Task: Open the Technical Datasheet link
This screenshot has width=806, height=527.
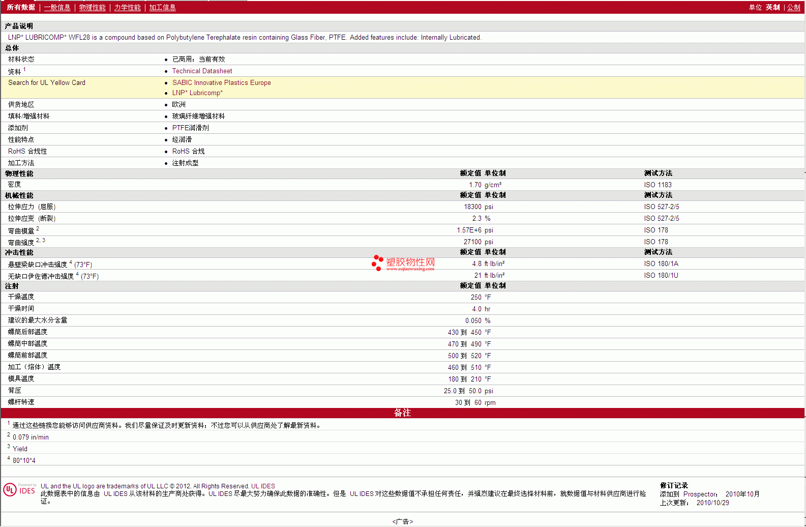Action: point(202,71)
